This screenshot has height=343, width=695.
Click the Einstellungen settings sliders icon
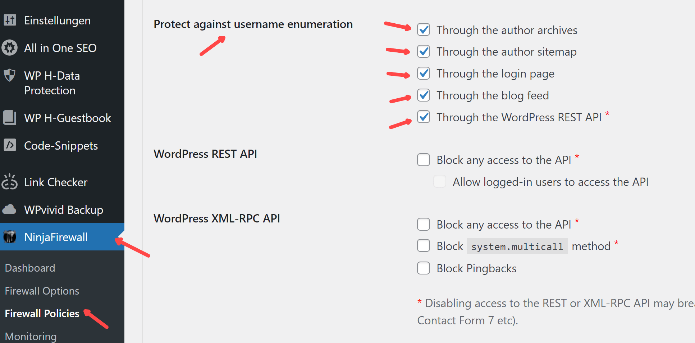click(x=10, y=20)
